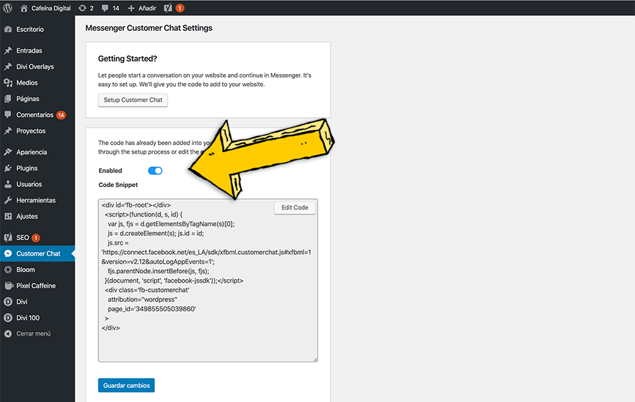Open updates via the refresh icon showing 2
Viewport: 635px width, 402px height.
click(x=83, y=8)
